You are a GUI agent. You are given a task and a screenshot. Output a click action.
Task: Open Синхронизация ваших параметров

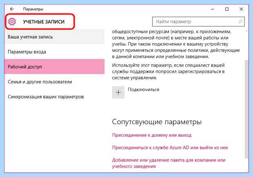55,97
